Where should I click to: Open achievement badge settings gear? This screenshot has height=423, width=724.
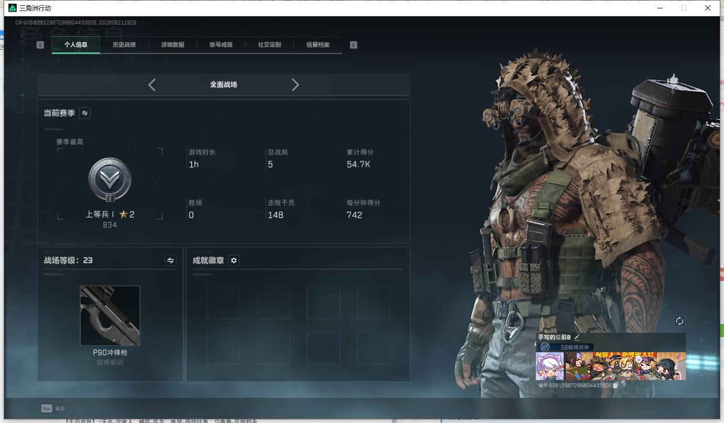click(234, 261)
